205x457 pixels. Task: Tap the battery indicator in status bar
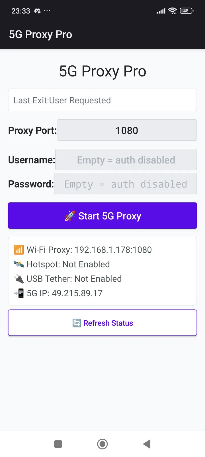click(x=186, y=11)
